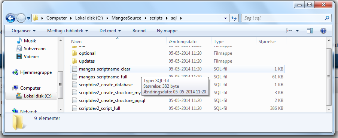Select scriptdev2_create_structure_pgsql file
The height and width of the screenshot is (138, 338).
(x=112, y=100)
